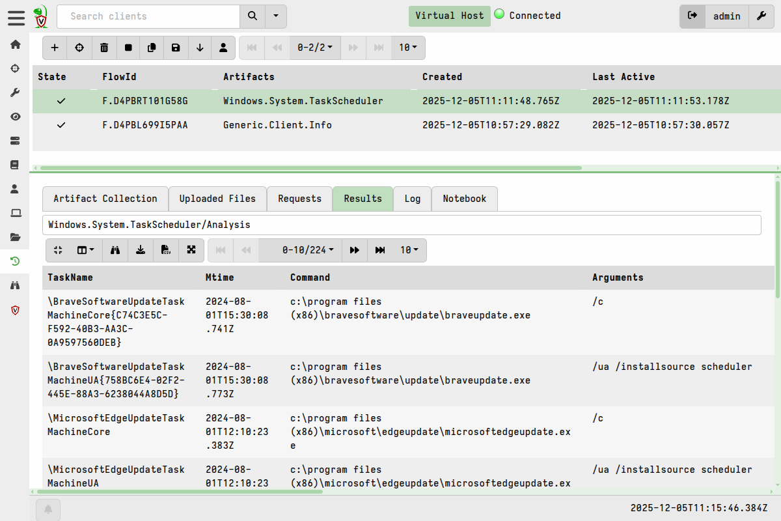
Task: Export the results table as CSV
Action: pyautogui.click(x=165, y=250)
